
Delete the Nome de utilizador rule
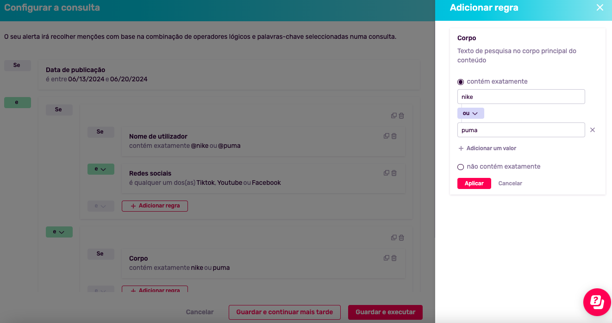click(394, 136)
